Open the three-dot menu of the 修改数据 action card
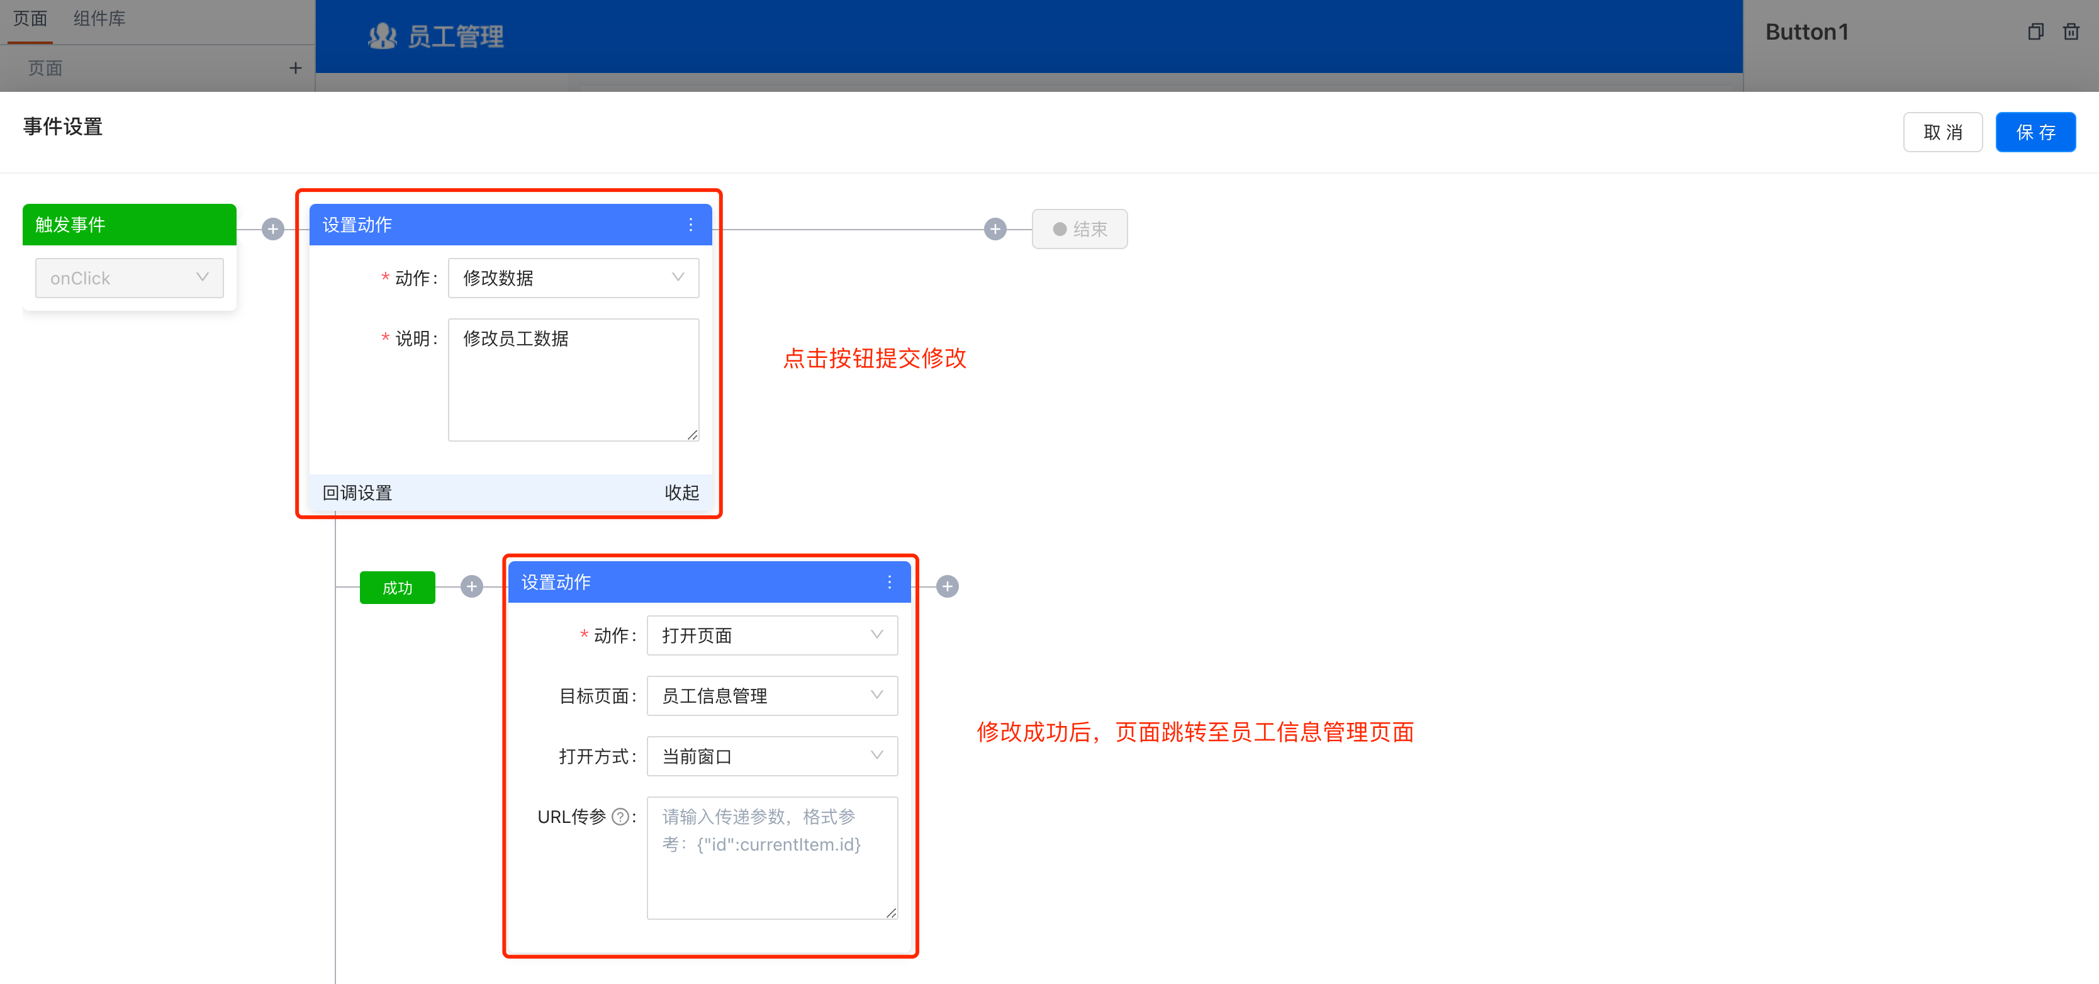Viewport: 2099px width, 984px height. 691,225
